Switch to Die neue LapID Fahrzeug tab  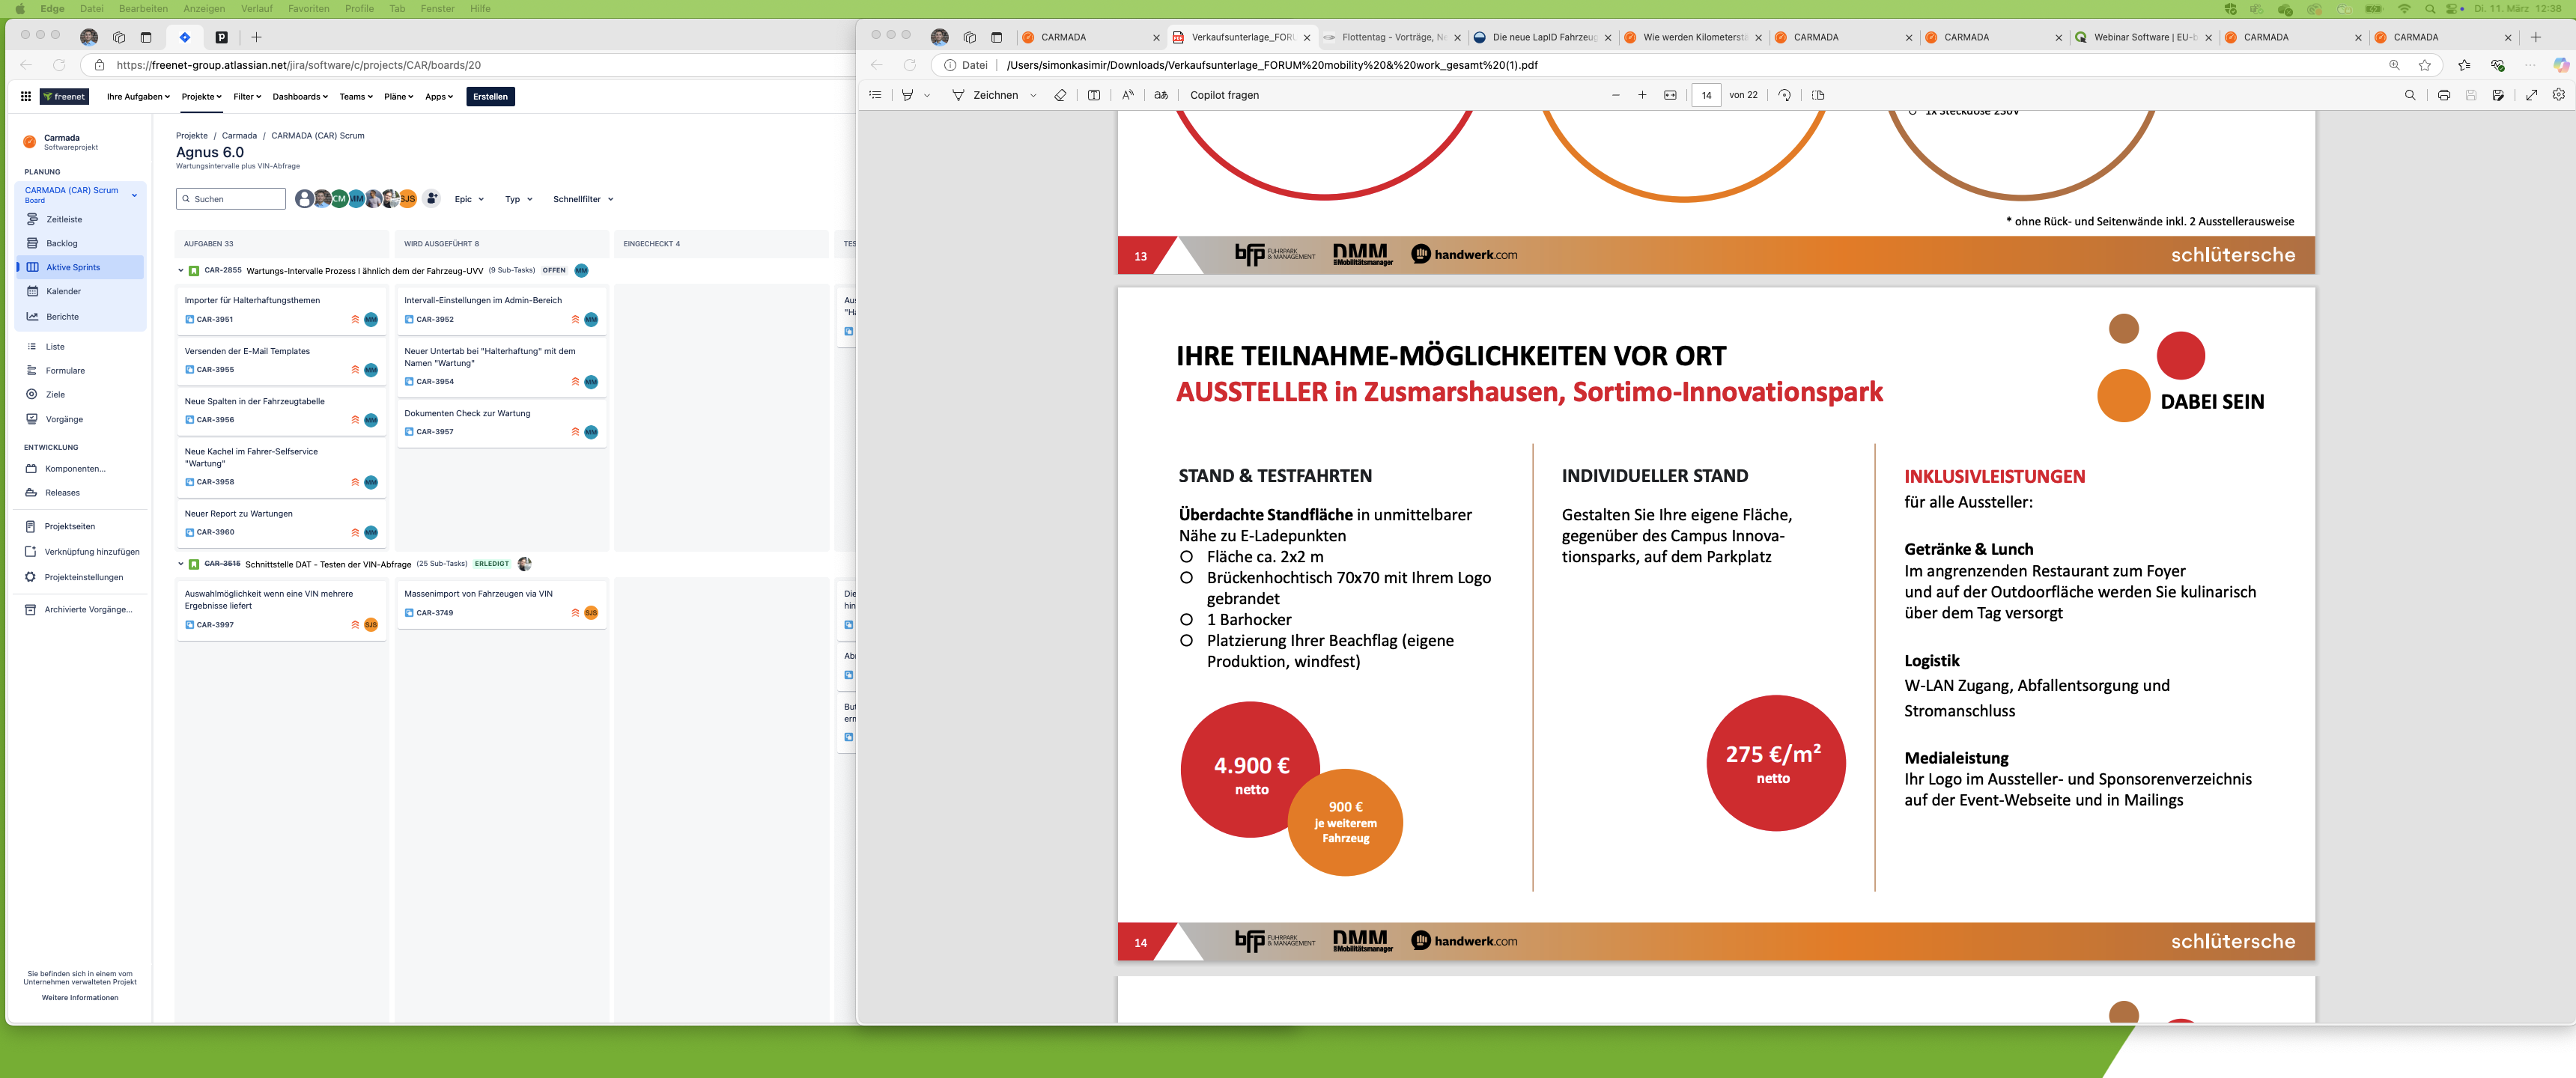click(1542, 37)
